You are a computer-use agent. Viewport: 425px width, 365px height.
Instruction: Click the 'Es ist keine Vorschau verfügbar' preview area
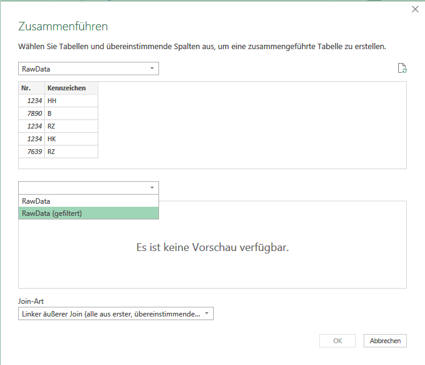point(212,247)
